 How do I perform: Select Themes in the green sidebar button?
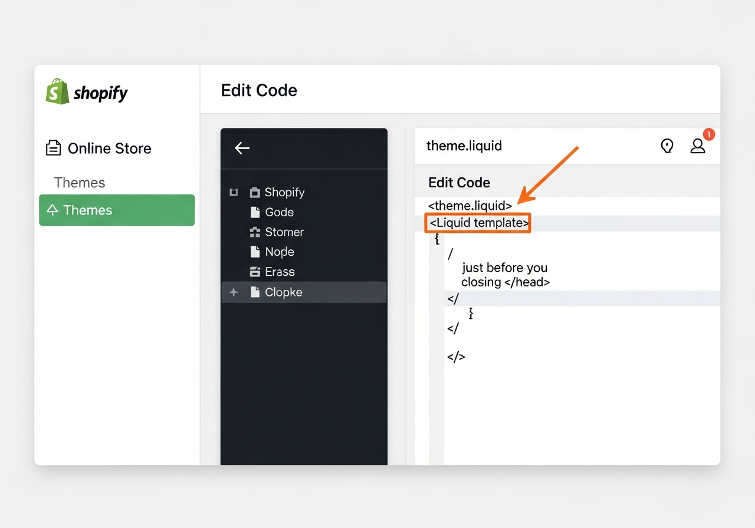(116, 210)
